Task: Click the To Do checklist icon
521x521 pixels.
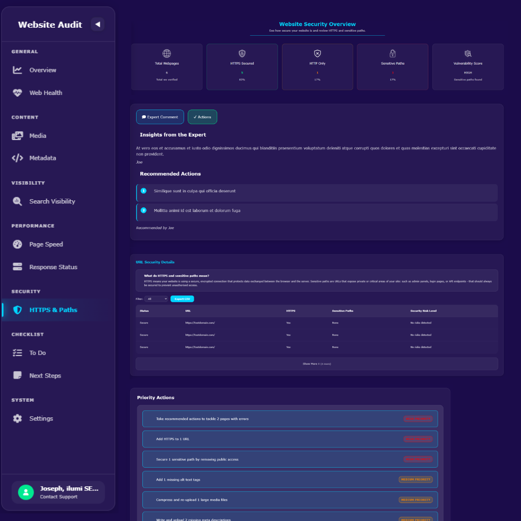Action: (18, 353)
